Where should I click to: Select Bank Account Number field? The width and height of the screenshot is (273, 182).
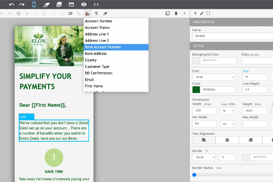tap(116, 47)
